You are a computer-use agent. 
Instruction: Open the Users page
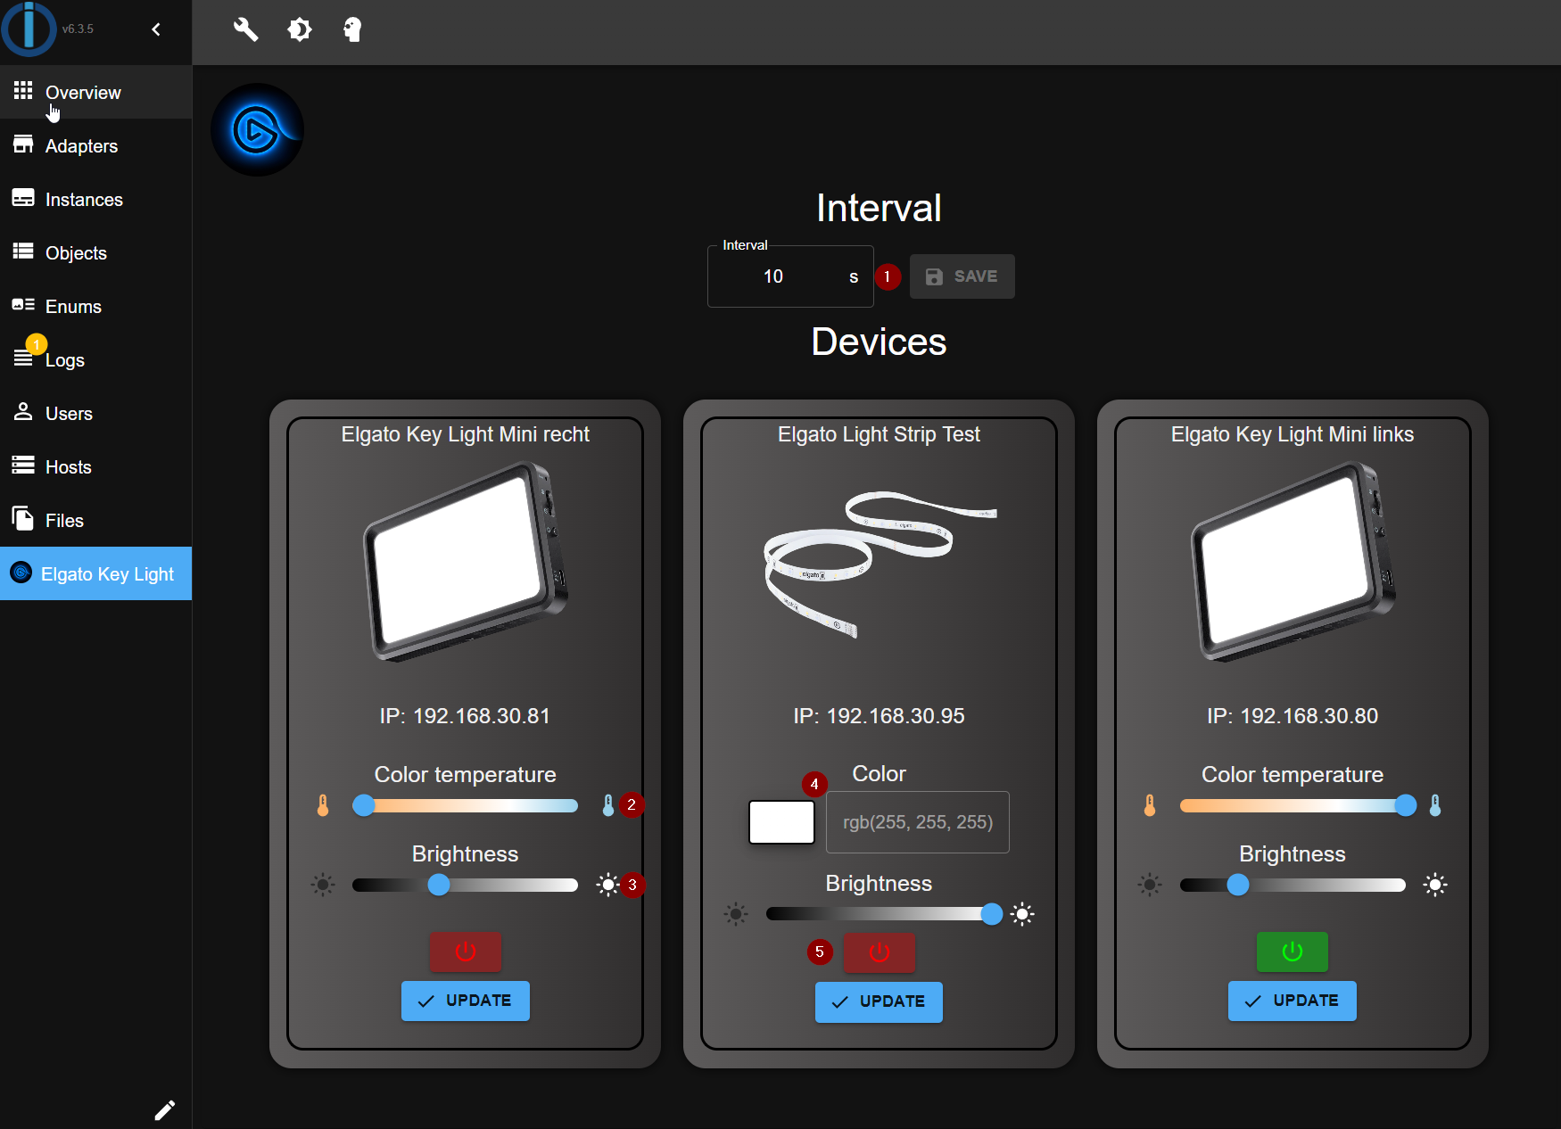click(95, 413)
